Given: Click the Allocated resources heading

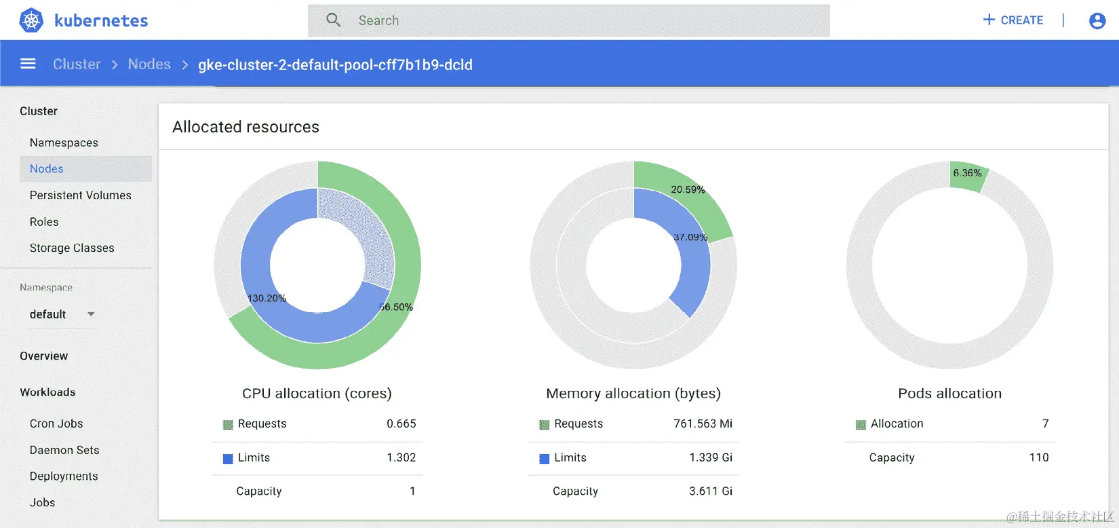Looking at the screenshot, I should (246, 127).
